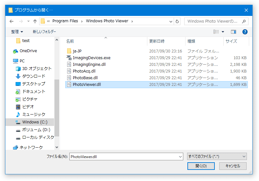
Task: Expand the chevron after Windows Photo Viewer
Action: click(132, 21)
